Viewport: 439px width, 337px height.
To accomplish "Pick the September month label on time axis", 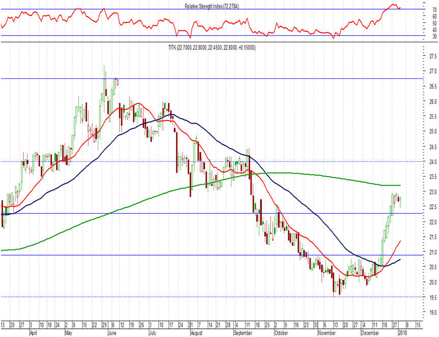I will point(243,333).
